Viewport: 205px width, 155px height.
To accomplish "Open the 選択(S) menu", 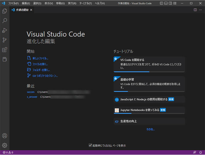I will coord(37,3).
